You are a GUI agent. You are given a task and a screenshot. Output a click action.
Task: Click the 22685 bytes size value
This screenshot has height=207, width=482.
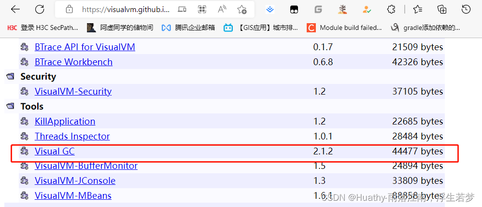(418, 121)
